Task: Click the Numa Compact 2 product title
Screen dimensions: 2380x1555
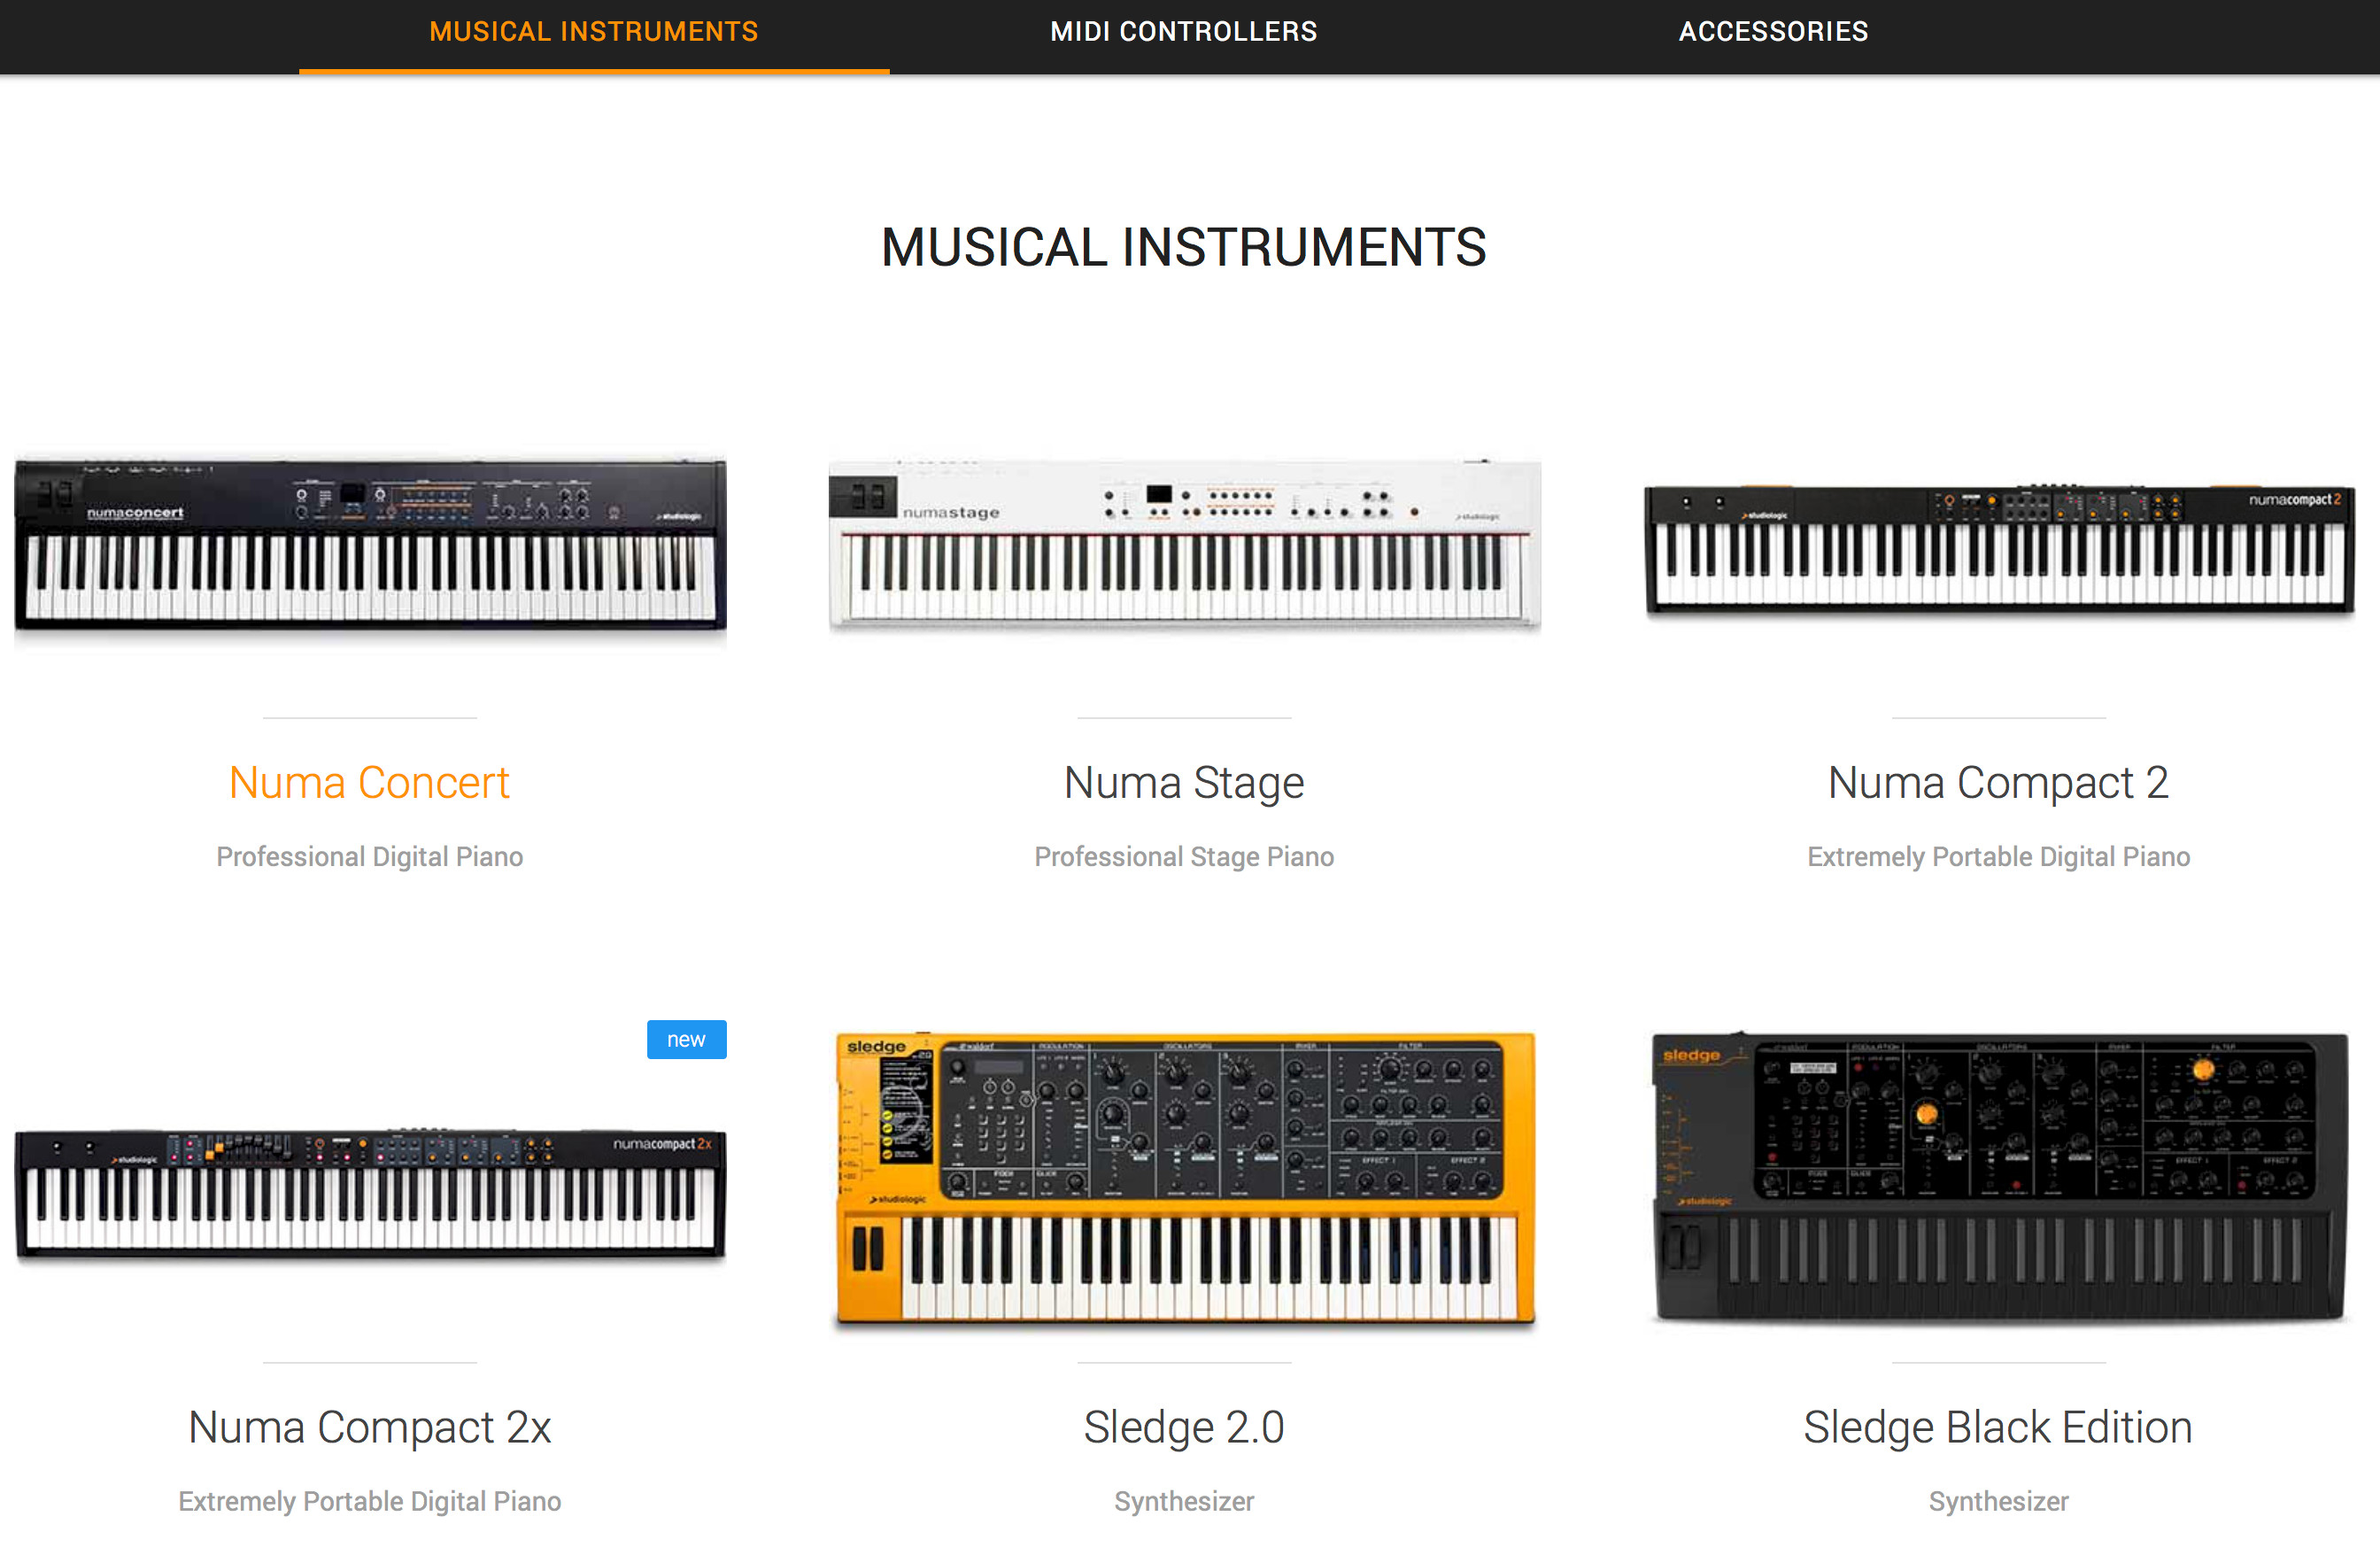Action: click(x=1998, y=782)
